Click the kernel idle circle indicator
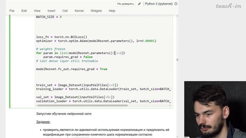 point(176,4)
